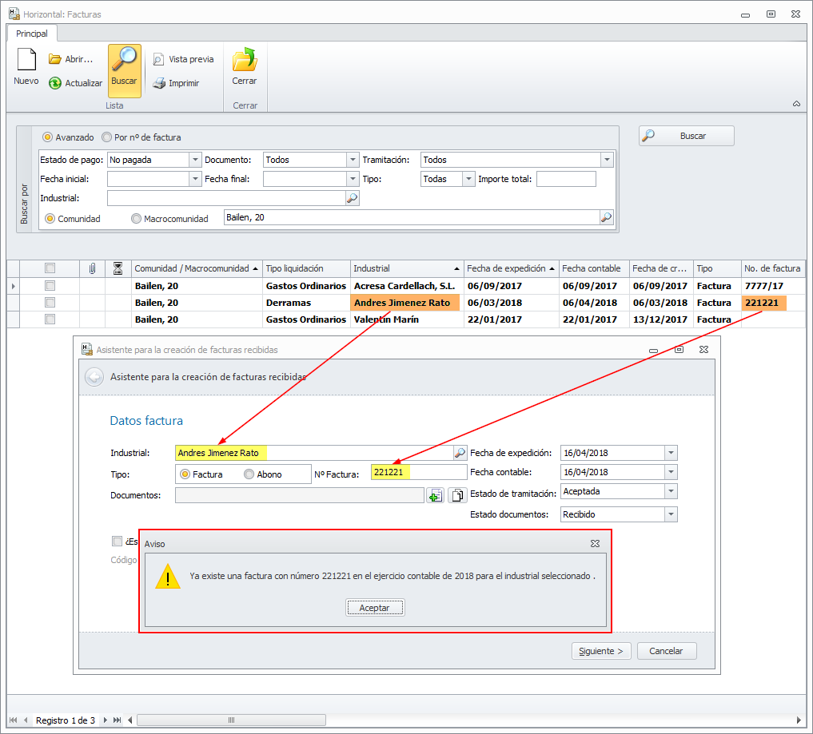The height and width of the screenshot is (734, 813).
Task: Select Por nº de factura search mode
Action: coord(107,137)
